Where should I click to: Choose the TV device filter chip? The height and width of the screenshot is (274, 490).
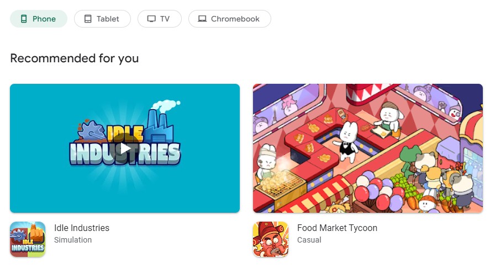[x=160, y=19]
